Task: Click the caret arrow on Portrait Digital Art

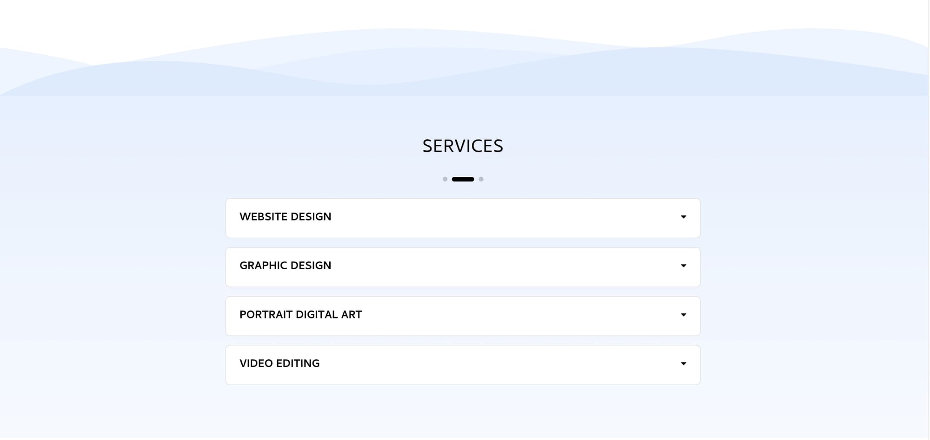Action: (683, 315)
